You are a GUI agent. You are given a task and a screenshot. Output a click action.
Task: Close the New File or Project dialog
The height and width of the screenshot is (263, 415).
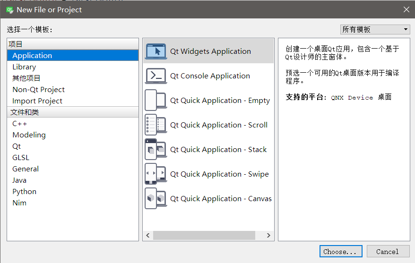pyautogui.click(x=406, y=10)
